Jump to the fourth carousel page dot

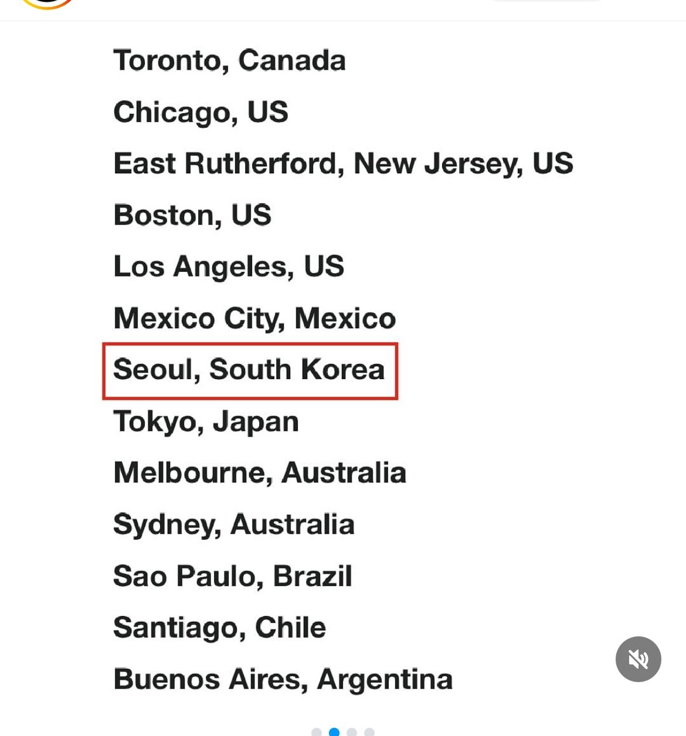[369, 732]
